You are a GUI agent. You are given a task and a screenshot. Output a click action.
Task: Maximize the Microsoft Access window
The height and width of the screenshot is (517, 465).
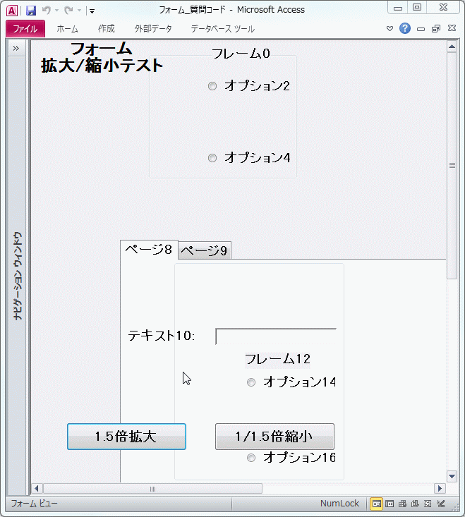pos(417,7)
